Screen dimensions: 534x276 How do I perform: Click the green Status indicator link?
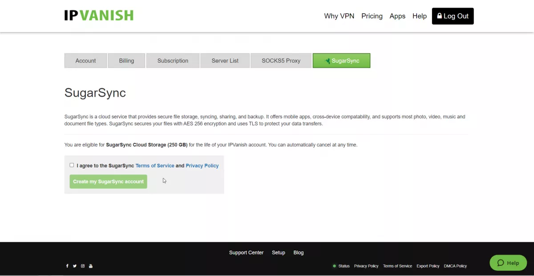[341, 266]
